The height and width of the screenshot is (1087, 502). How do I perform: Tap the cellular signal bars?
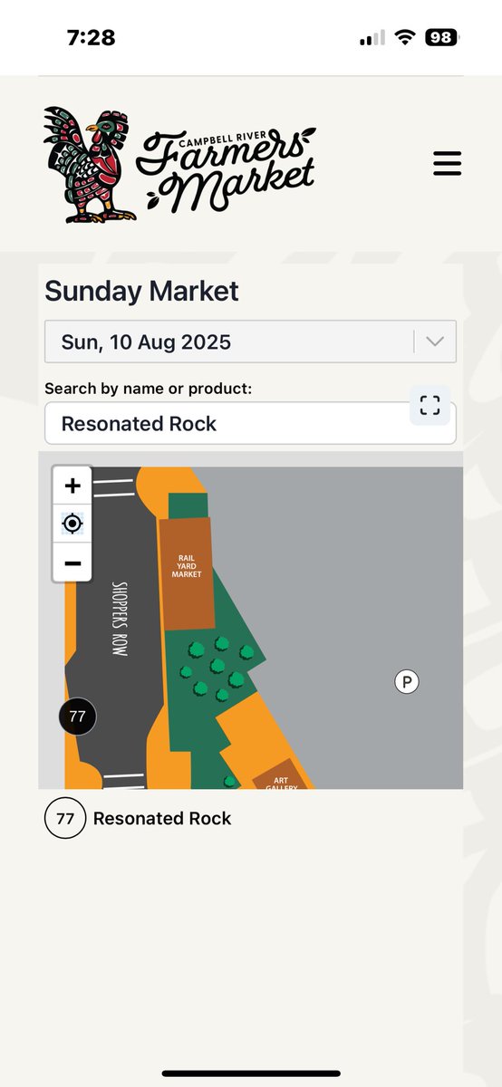pyautogui.click(x=372, y=39)
